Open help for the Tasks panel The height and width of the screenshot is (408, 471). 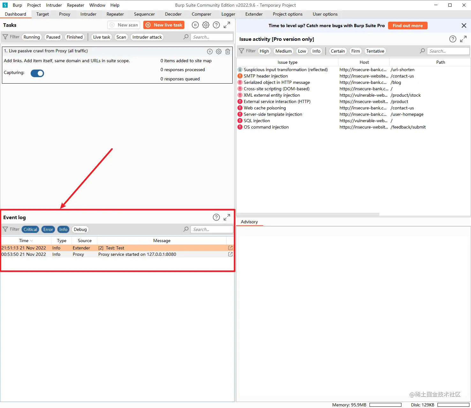(x=216, y=25)
